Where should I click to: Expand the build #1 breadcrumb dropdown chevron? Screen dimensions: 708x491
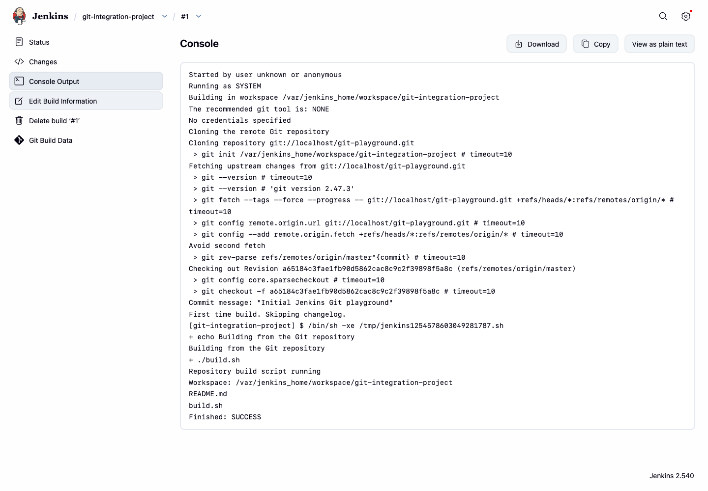[199, 16]
